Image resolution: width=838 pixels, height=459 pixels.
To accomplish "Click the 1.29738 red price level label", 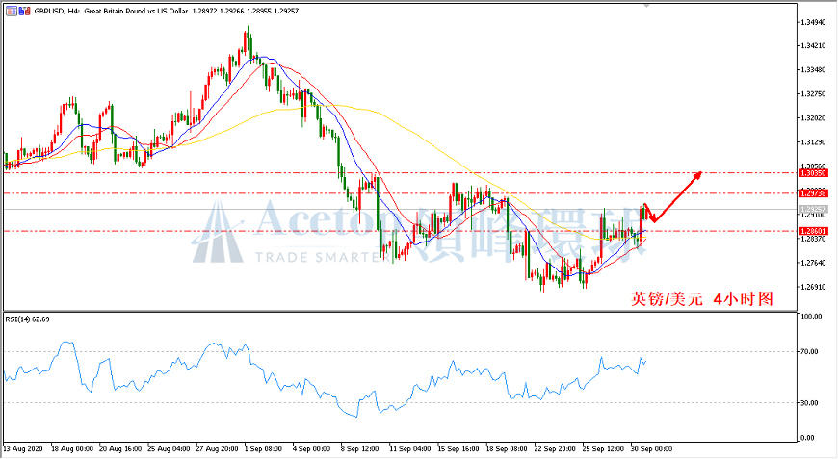I will [x=813, y=193].
